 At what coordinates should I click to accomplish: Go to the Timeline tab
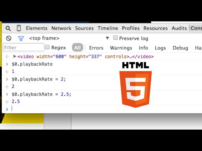click(x=108, y=28)
